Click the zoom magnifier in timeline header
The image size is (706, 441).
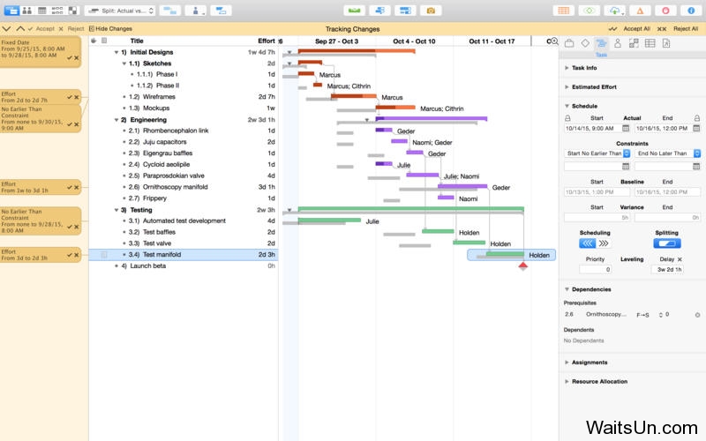point(554,41)
